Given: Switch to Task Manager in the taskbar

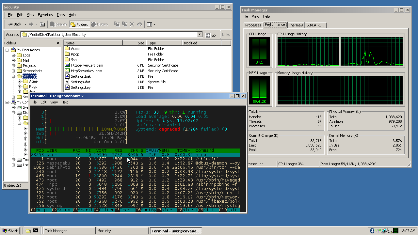Looking at the screenshot, I should 69,231.
